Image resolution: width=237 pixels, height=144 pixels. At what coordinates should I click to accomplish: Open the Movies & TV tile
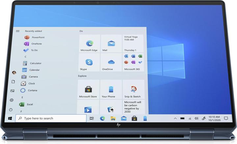pos(88,107)
